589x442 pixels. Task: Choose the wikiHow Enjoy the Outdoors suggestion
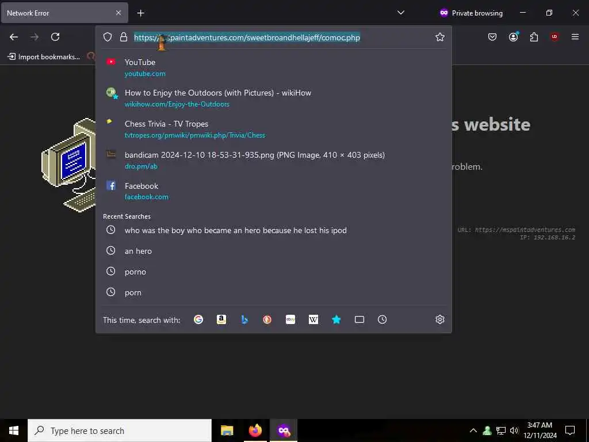(274, 98)
